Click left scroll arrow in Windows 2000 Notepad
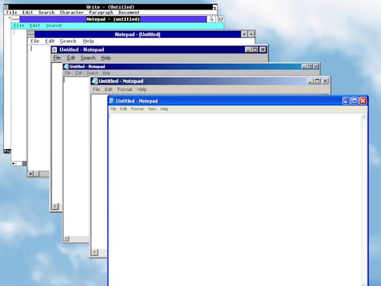Viewport: 381px width, 286px height. pos(95,252)
